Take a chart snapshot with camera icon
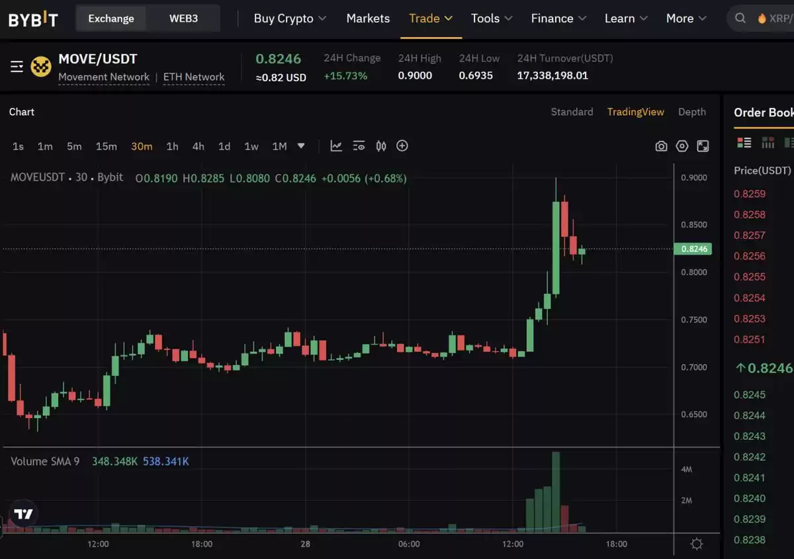Image resolution: width=794 pixels, height=559 pixels. pyautogui.click(x=661, y=146)
